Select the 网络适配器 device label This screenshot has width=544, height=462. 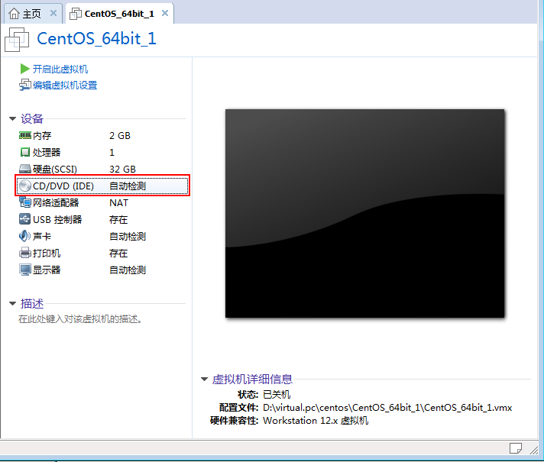pos(56,202)
